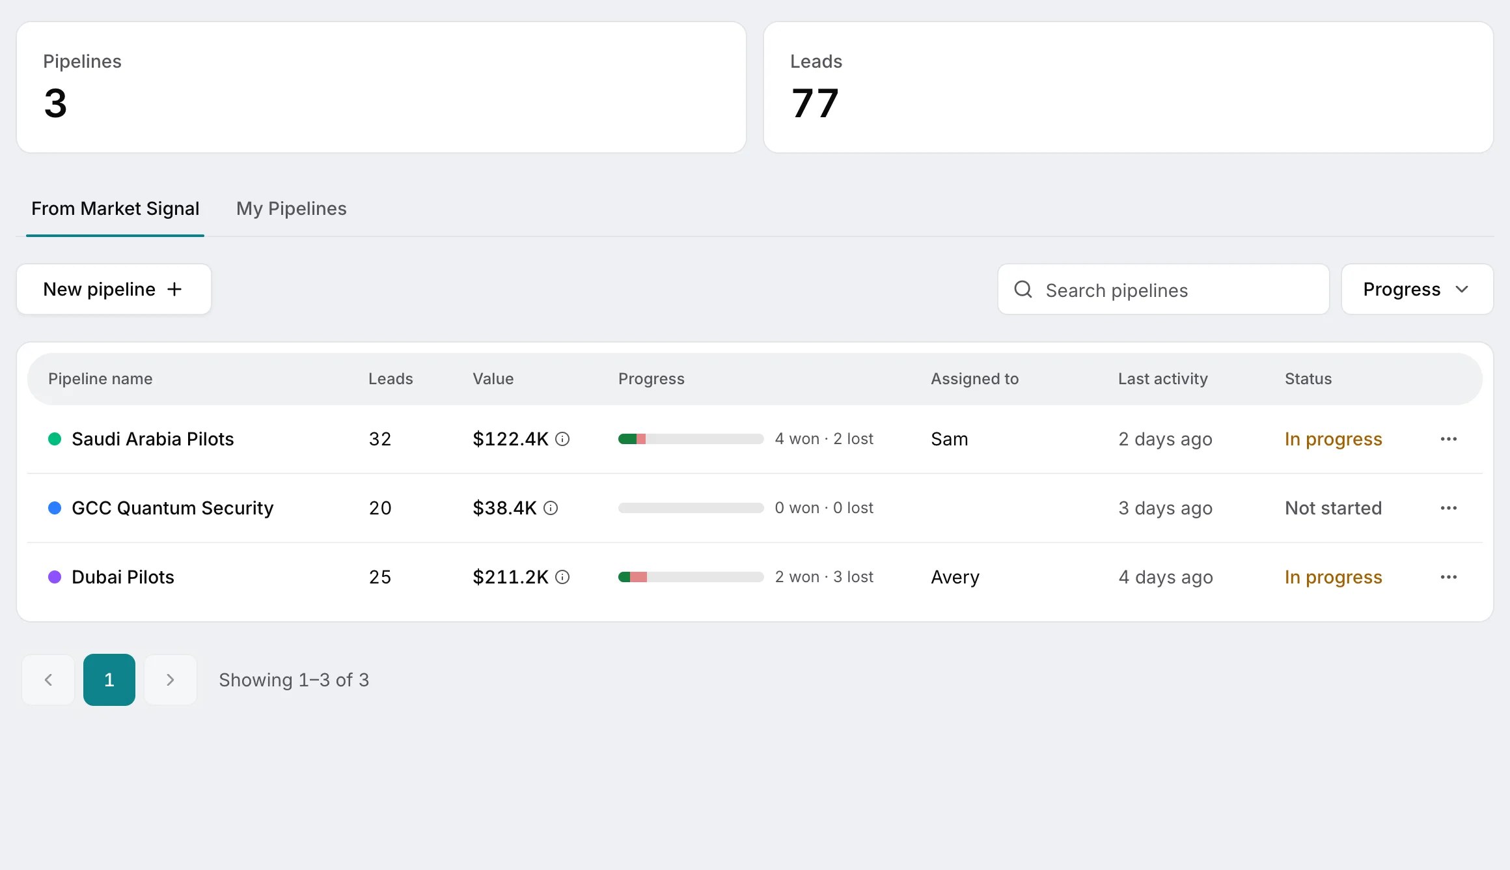Click the Pipeline name column header
1510x870 pixels.
100,379
